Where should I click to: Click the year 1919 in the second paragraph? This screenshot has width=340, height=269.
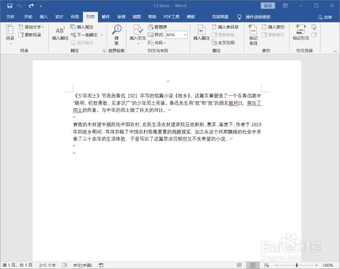click(x=256, y=124)
